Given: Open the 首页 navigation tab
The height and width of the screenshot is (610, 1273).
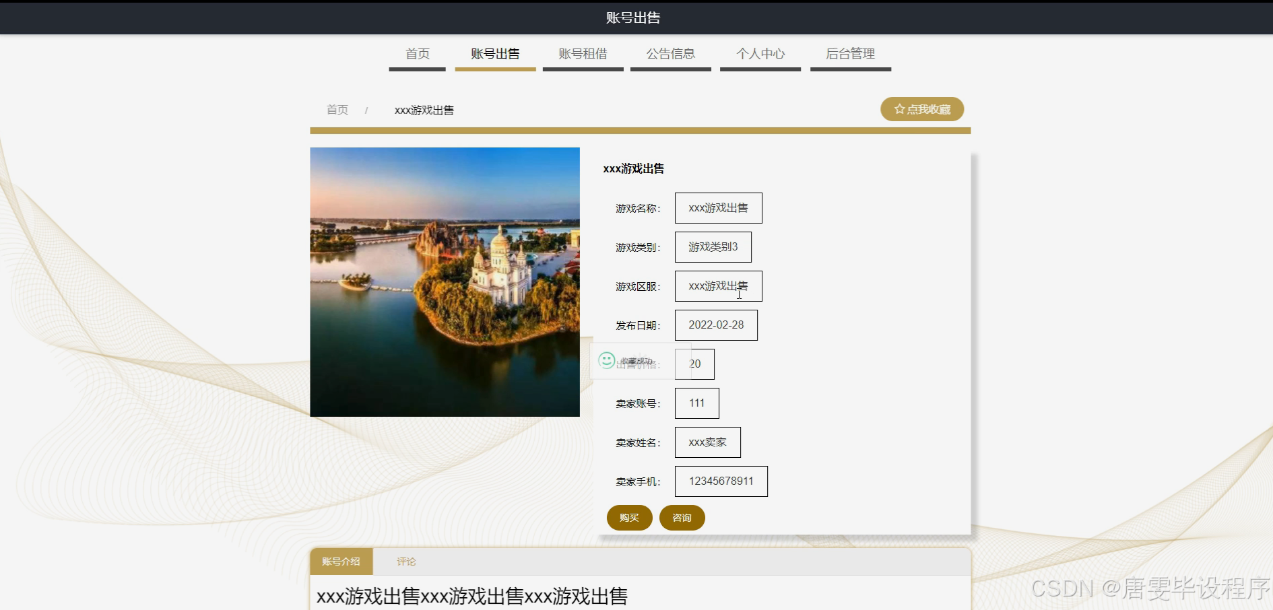Looking at the screenshot, I should pos(418,54).
